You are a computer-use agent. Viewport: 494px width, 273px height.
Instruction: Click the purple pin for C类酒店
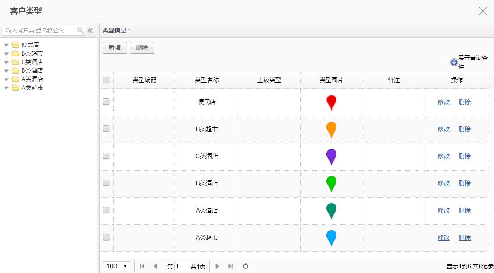[331, 156]
